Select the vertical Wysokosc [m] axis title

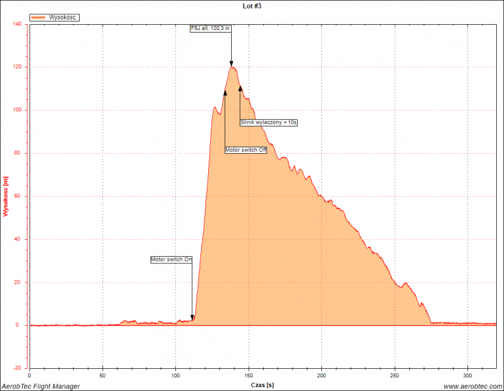click(x=6, y=195)
